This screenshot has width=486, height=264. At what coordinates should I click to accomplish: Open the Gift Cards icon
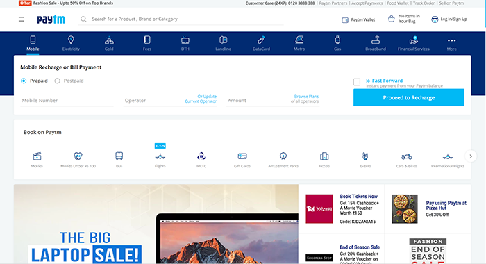tap(242, 156)
